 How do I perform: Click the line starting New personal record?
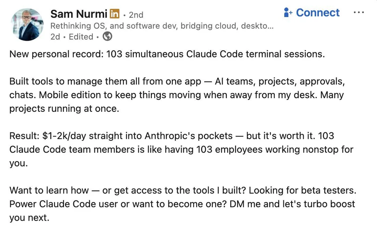click(167, 54)
